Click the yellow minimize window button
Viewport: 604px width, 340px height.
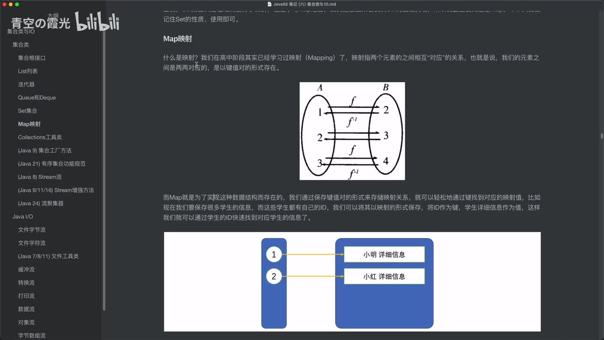pos(10,4)
